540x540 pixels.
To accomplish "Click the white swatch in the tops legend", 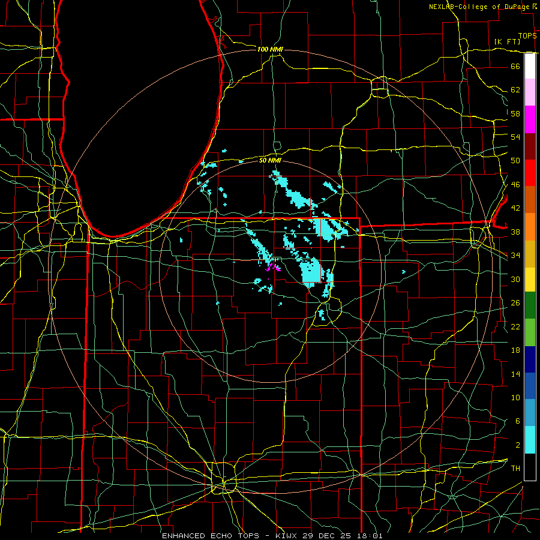I will 530,66.
